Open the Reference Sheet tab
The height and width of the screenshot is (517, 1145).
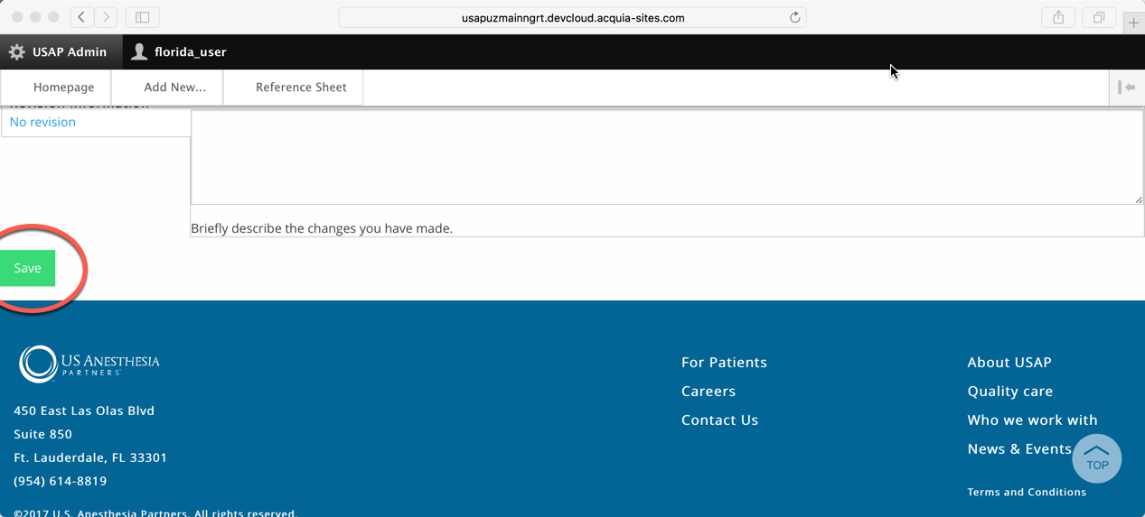301,88
